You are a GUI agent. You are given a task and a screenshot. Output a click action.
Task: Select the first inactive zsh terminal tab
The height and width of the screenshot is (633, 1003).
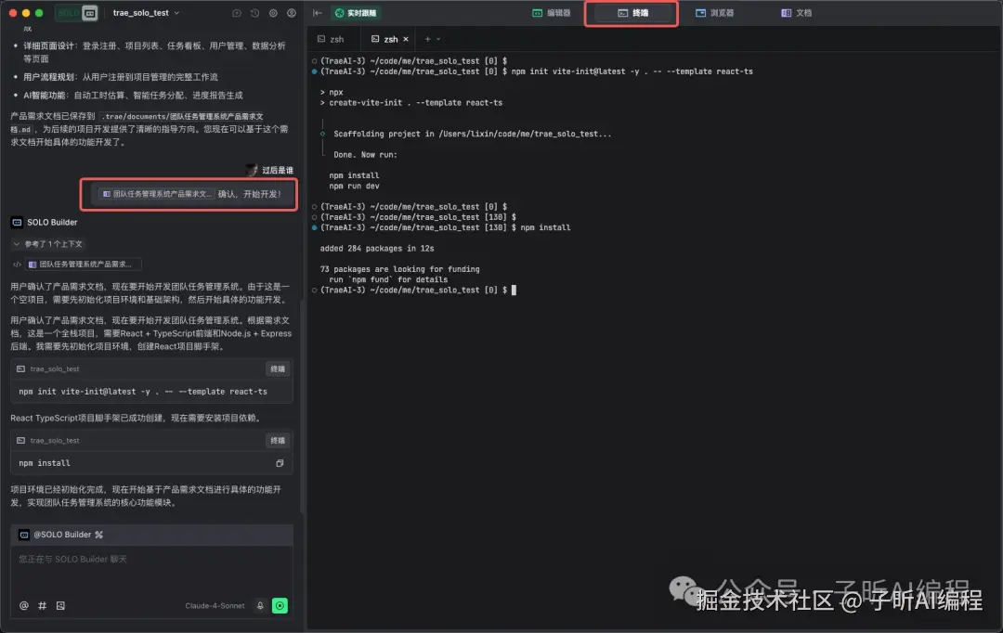pos(332,39)
